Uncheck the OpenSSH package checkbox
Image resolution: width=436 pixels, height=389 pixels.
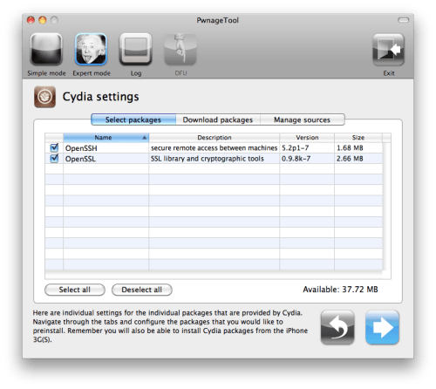pyautogui.click(x=54, y=147)
